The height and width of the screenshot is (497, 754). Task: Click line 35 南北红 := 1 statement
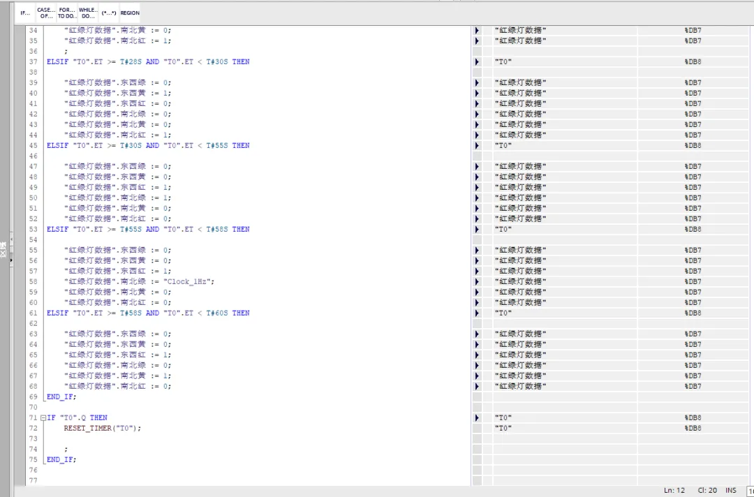pos(117,41)
